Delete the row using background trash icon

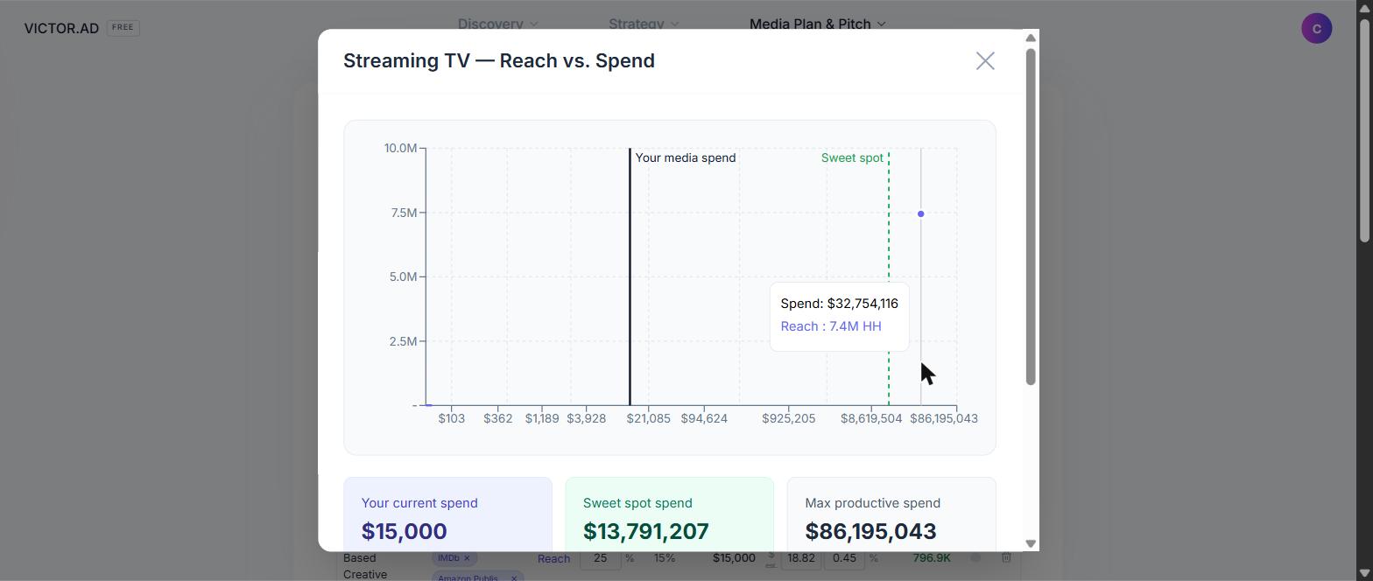[x=1006, y=557]
